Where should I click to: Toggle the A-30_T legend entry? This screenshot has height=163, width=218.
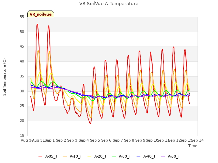[x=122, y=157]
